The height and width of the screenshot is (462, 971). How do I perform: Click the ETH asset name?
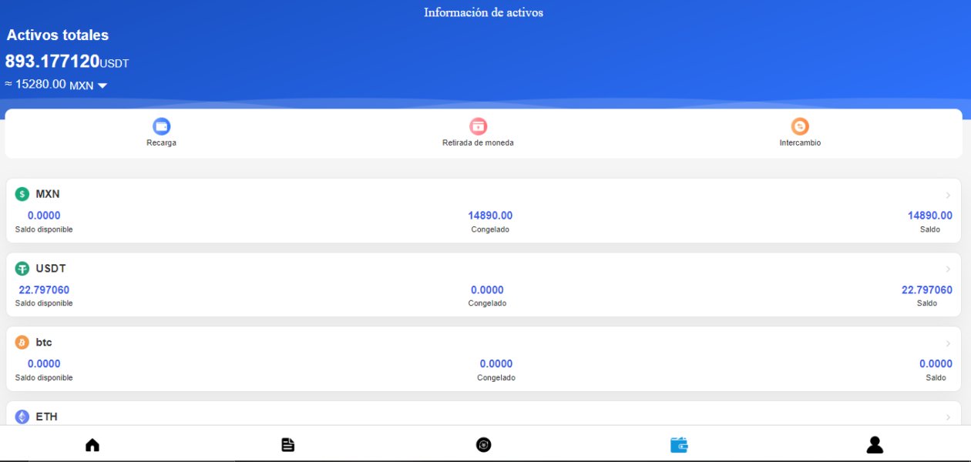point(46,417)
